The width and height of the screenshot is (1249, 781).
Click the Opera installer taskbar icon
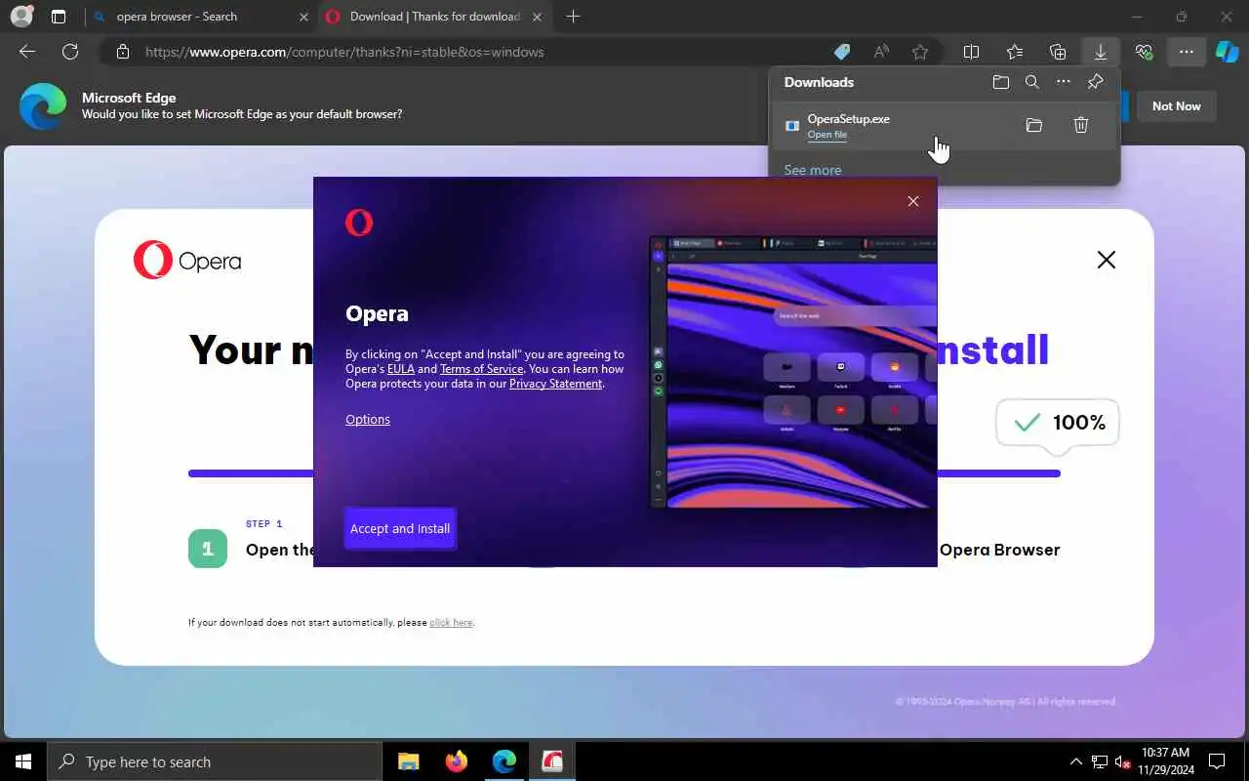coord(552,761)
